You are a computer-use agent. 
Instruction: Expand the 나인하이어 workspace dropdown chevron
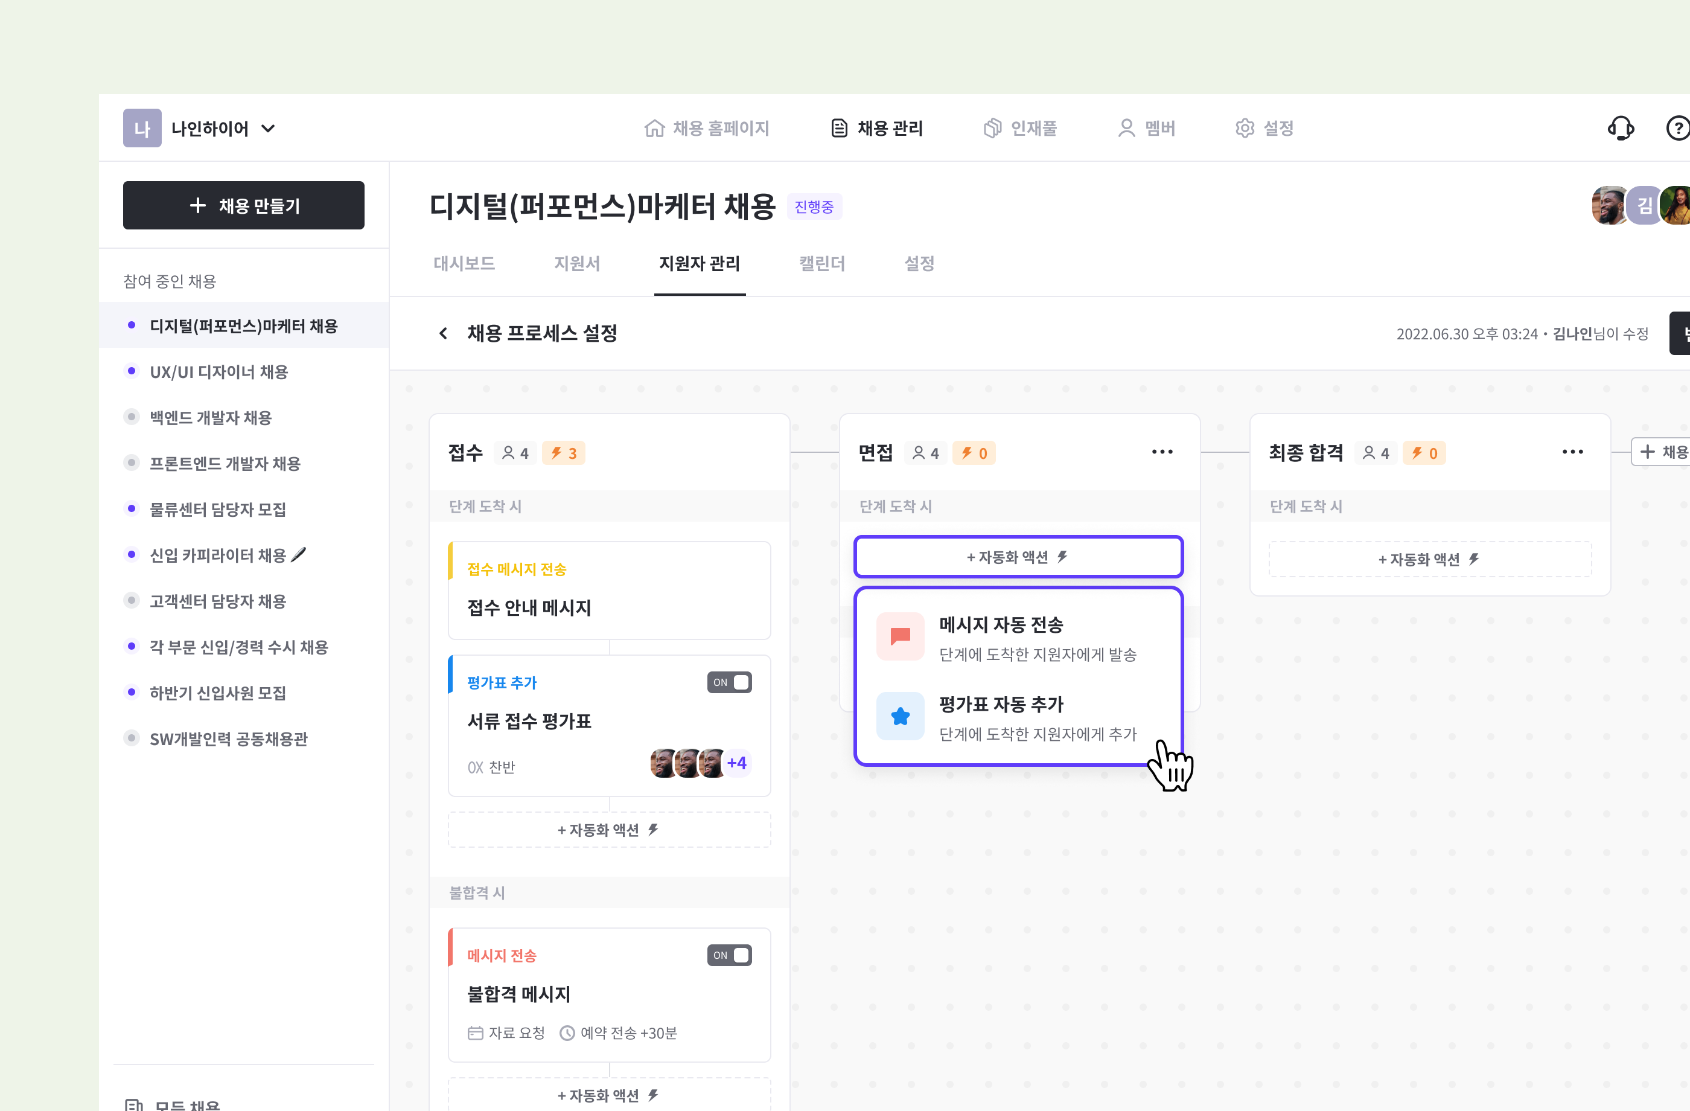tap(268, 129)
